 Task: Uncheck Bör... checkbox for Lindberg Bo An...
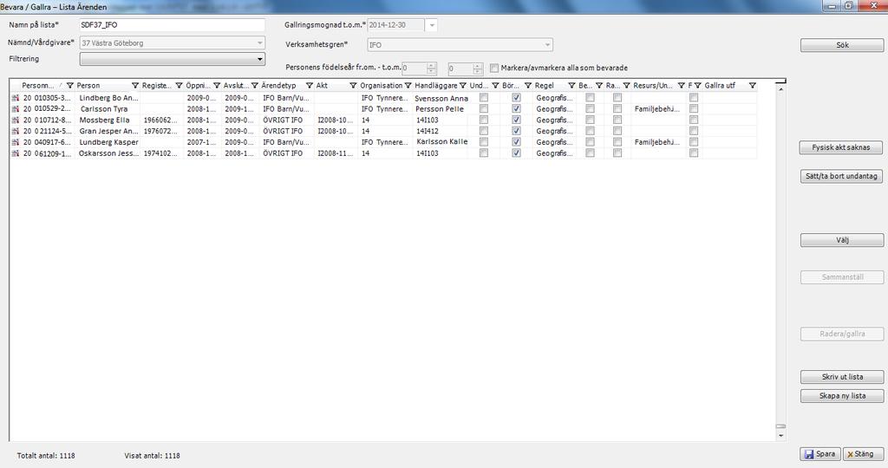click(x=516, y=97)
